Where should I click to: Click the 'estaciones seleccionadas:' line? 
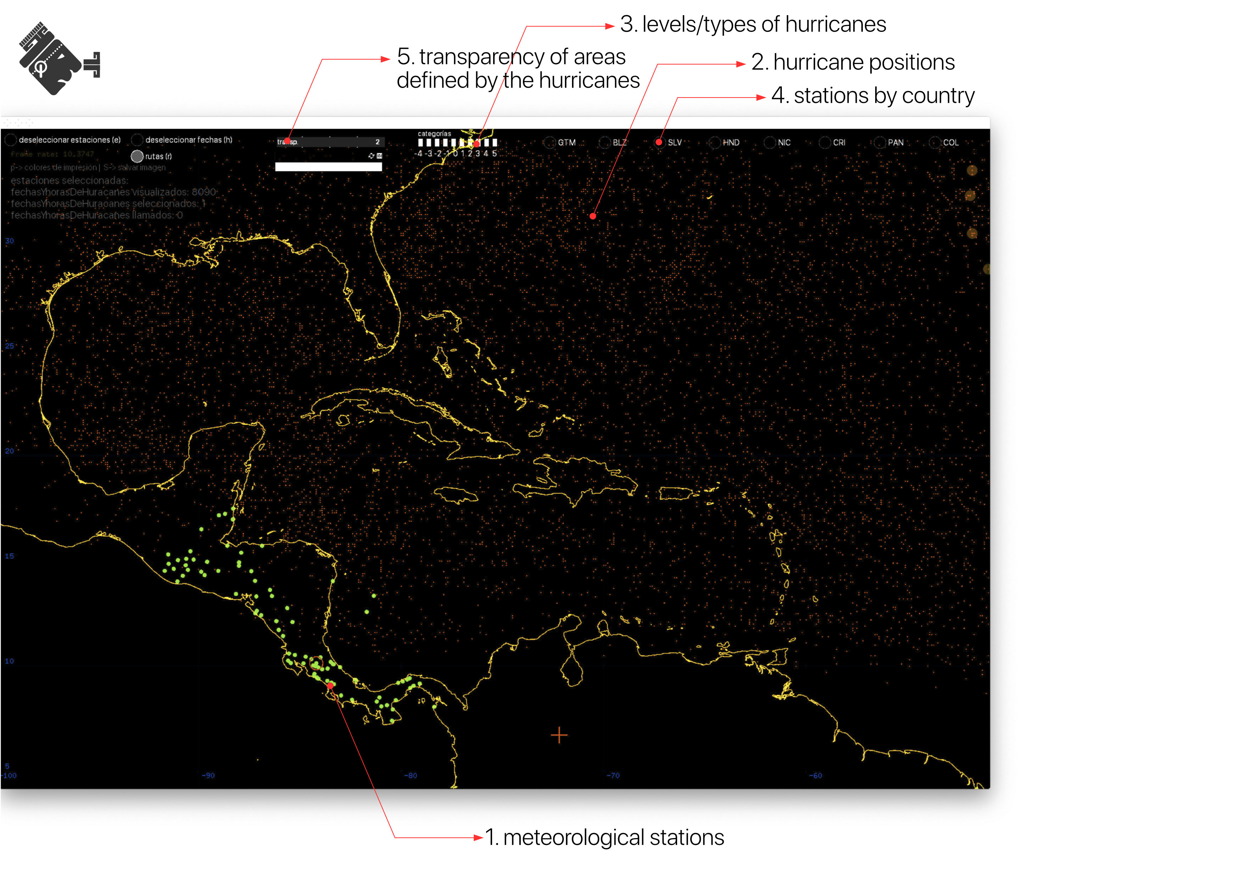[70, 180]
